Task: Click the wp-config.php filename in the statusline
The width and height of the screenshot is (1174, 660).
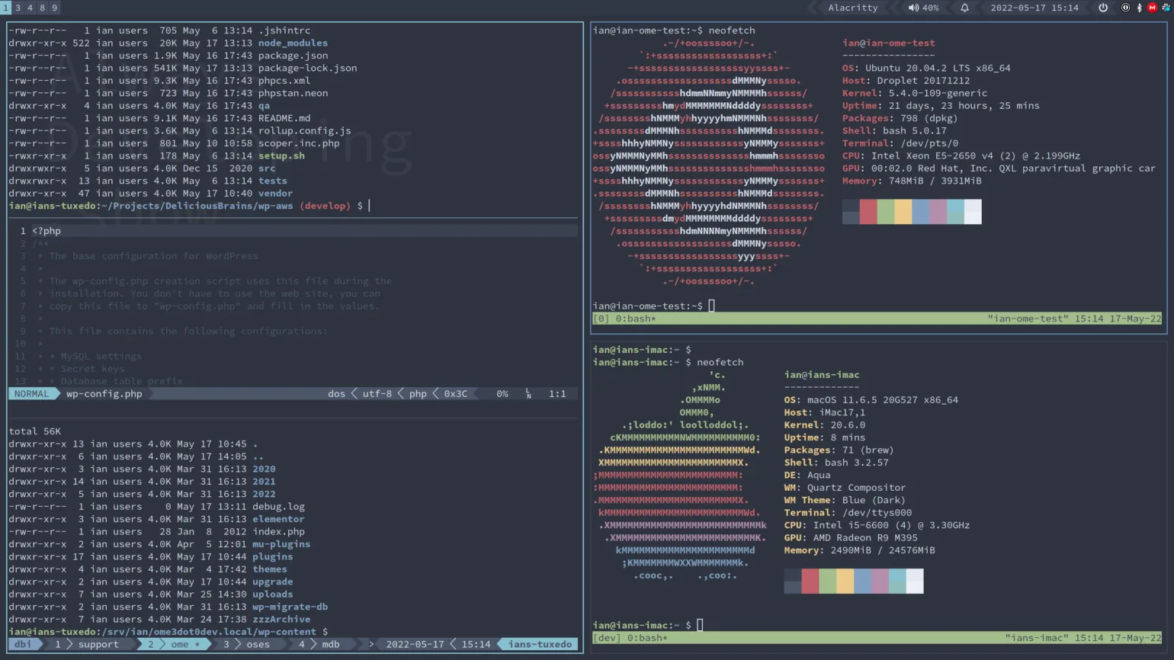Action: coord(102,393)
